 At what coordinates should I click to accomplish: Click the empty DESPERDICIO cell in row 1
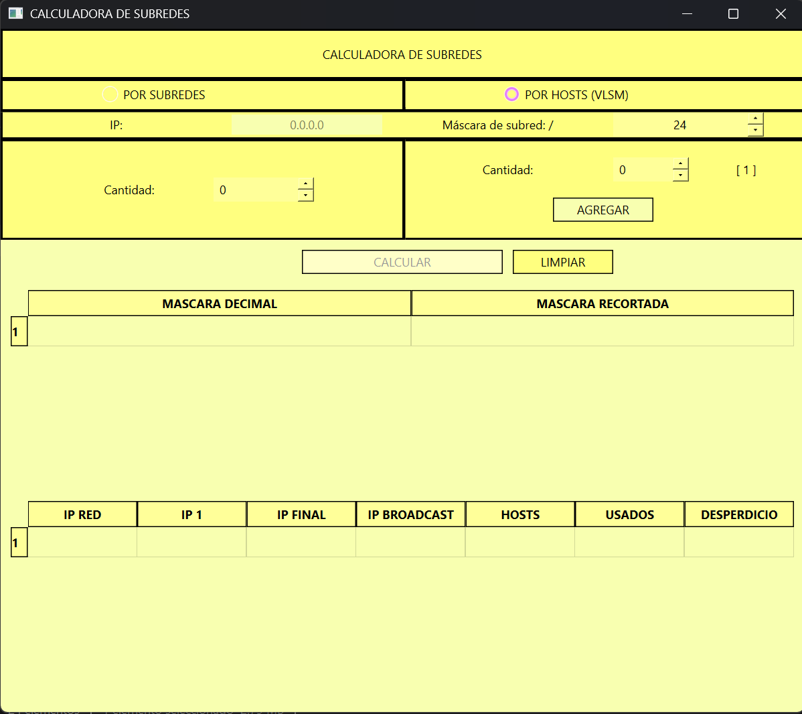739,542
